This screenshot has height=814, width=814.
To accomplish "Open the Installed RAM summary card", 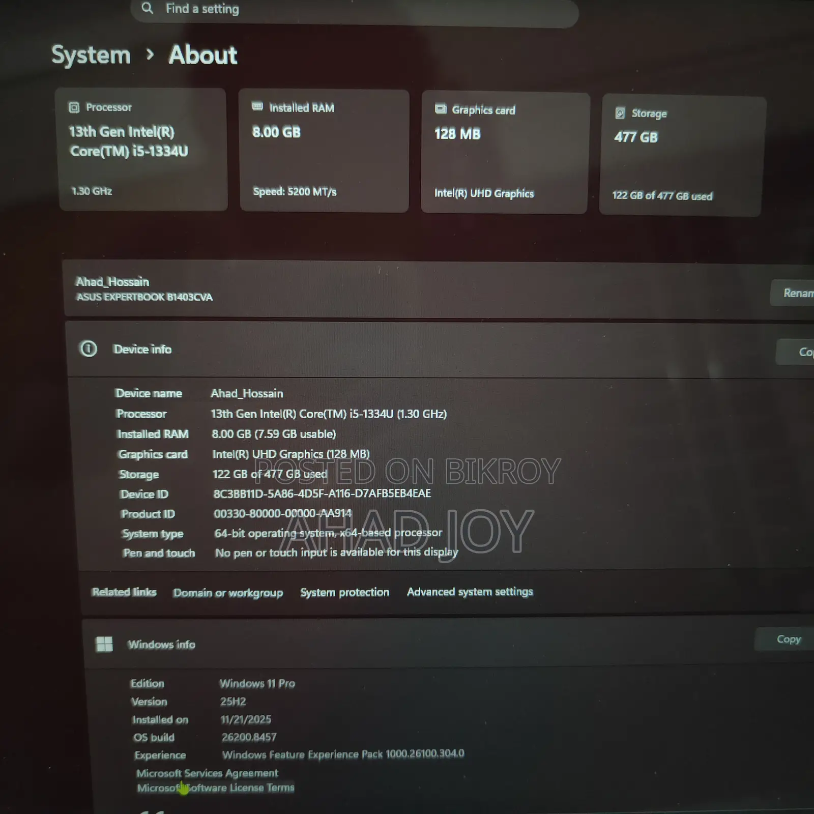I will pos(324,151).
